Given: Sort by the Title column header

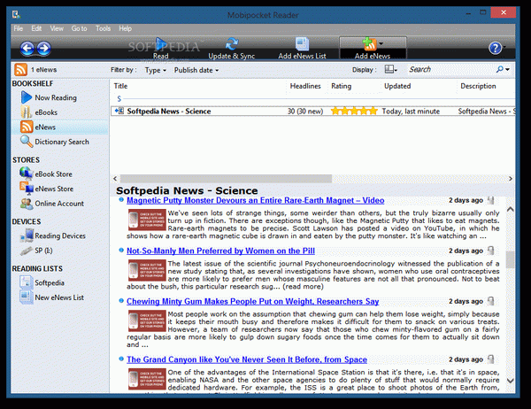Looking at the screenshot, I should (120, 86).
